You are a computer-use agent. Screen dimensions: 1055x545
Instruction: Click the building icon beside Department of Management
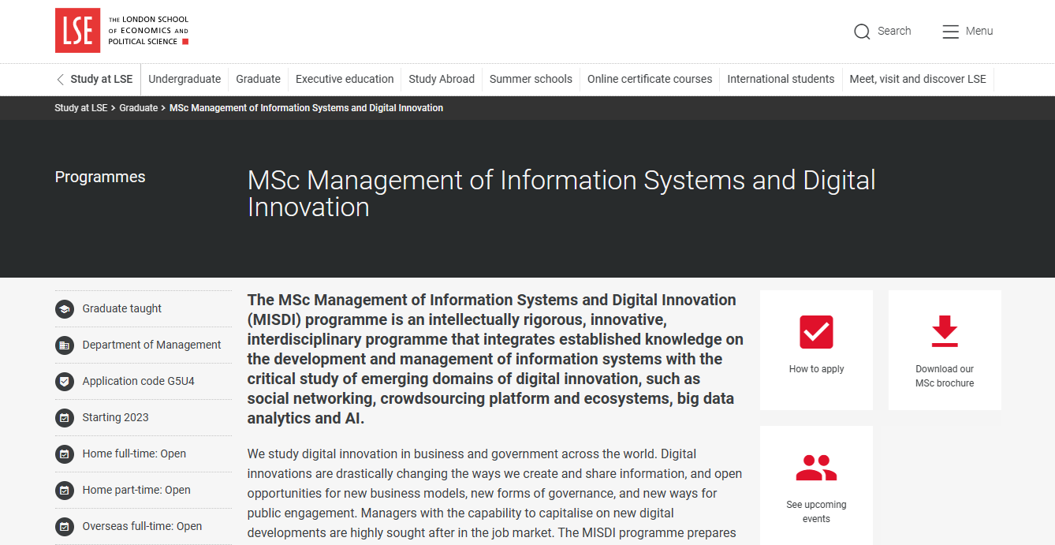point(65,345)
